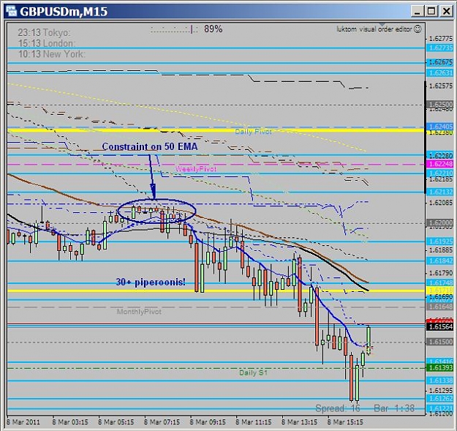Select the 'Daily Pivot' line label

click(x=253, y=132)
